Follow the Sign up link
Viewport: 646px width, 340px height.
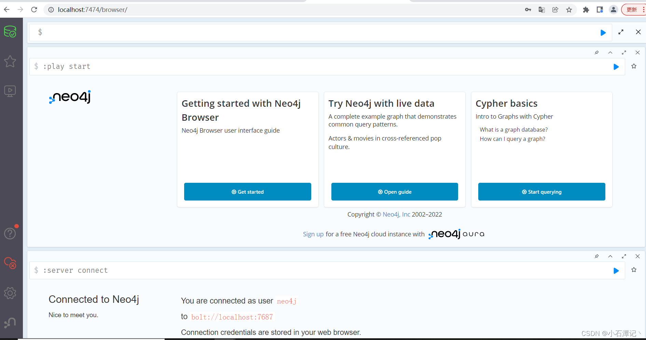pyautogui.click(x=313, y=234)
